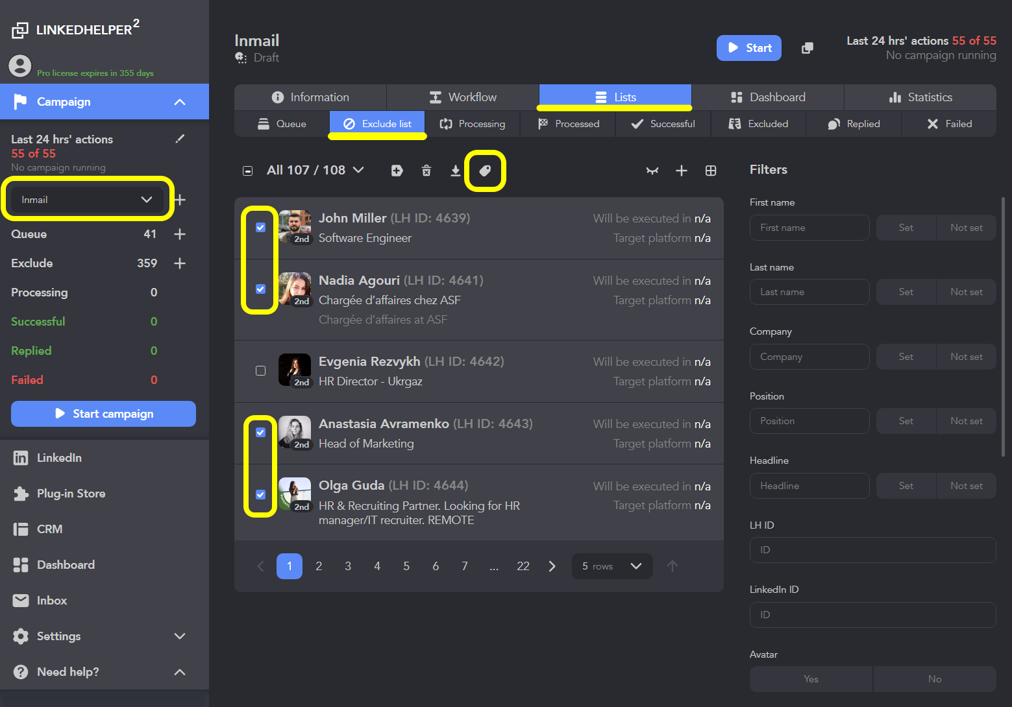
Task: Click Not set for Headline filter
Action: 967,486
